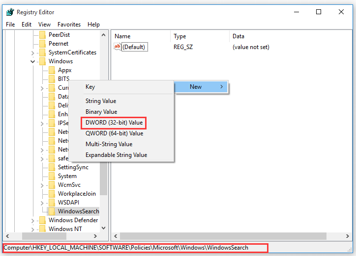Click the tree pane horizontal scroll-right arrow
The height and width of the screenshot is (256, 356).
[95, 236]
